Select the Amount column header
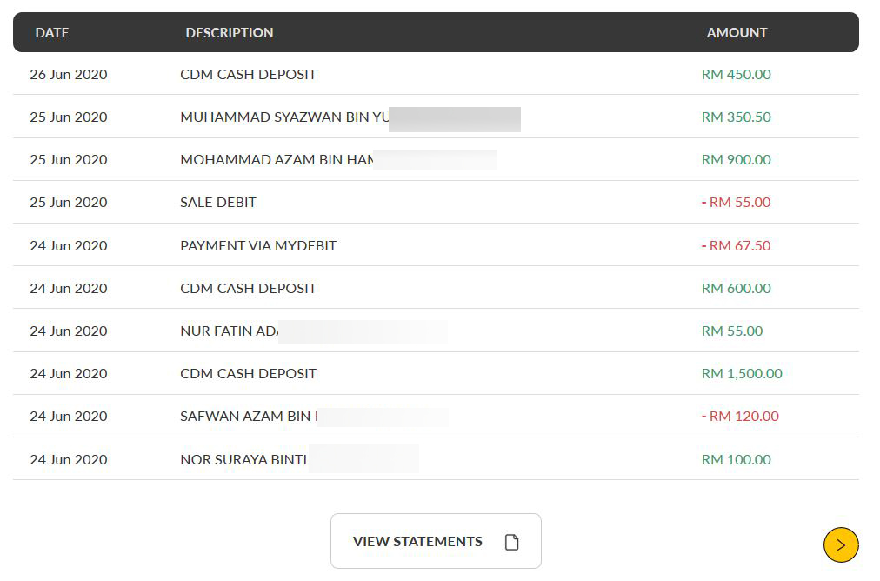The height and width of the screenshot is (581, 880). pos(737,32)
